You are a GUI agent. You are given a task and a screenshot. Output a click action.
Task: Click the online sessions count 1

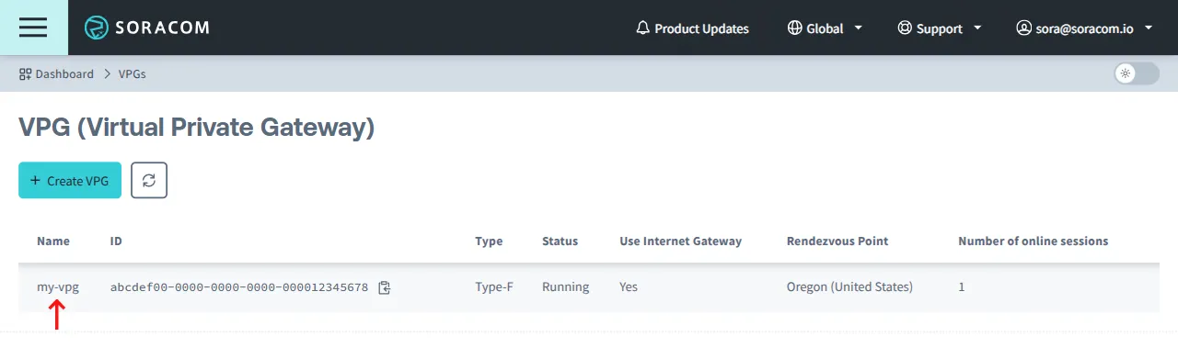[x=962, y=286]
